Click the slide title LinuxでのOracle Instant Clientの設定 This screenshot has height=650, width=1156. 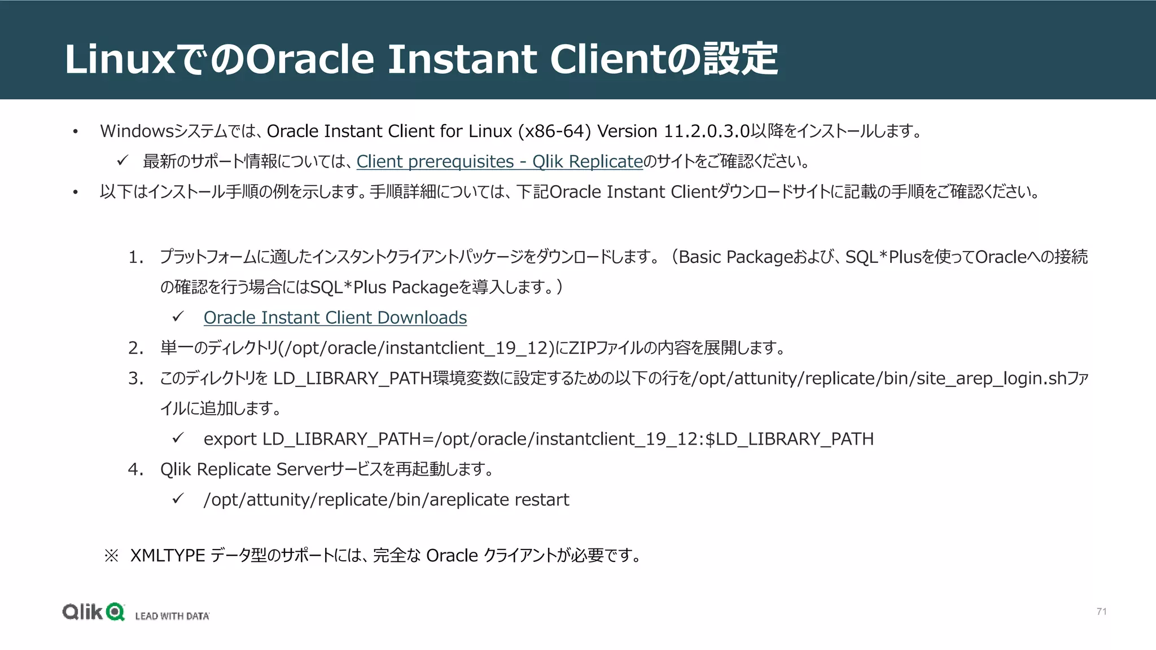point(421,59)
